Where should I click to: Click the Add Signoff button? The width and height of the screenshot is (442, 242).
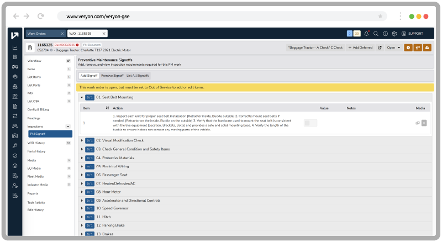tap(88, 75)
